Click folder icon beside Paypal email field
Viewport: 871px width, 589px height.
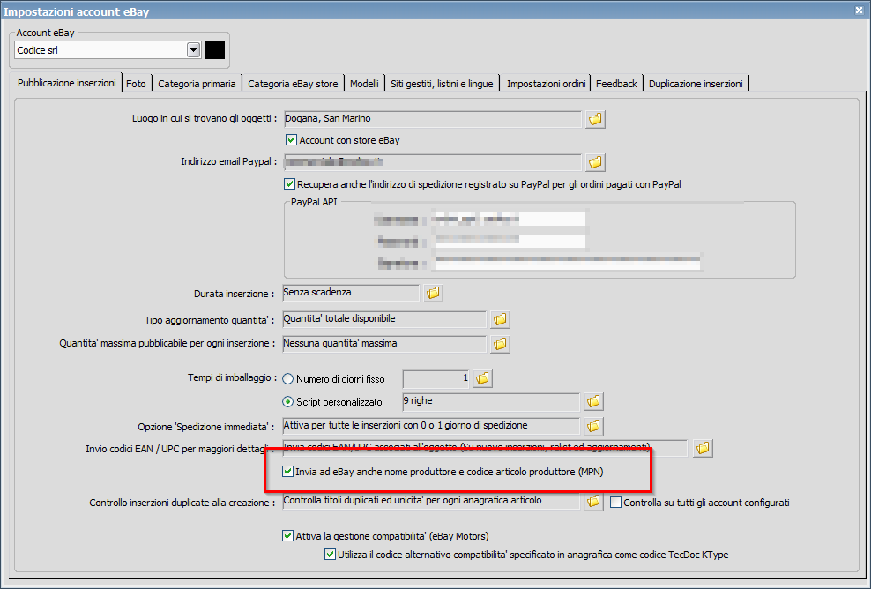tap(595, 162)
